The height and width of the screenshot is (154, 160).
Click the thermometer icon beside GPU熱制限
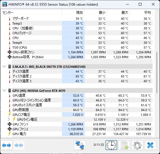[x=10, y=110]
